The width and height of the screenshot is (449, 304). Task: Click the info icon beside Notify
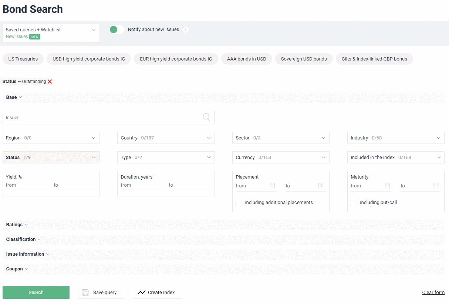point(186,30)
